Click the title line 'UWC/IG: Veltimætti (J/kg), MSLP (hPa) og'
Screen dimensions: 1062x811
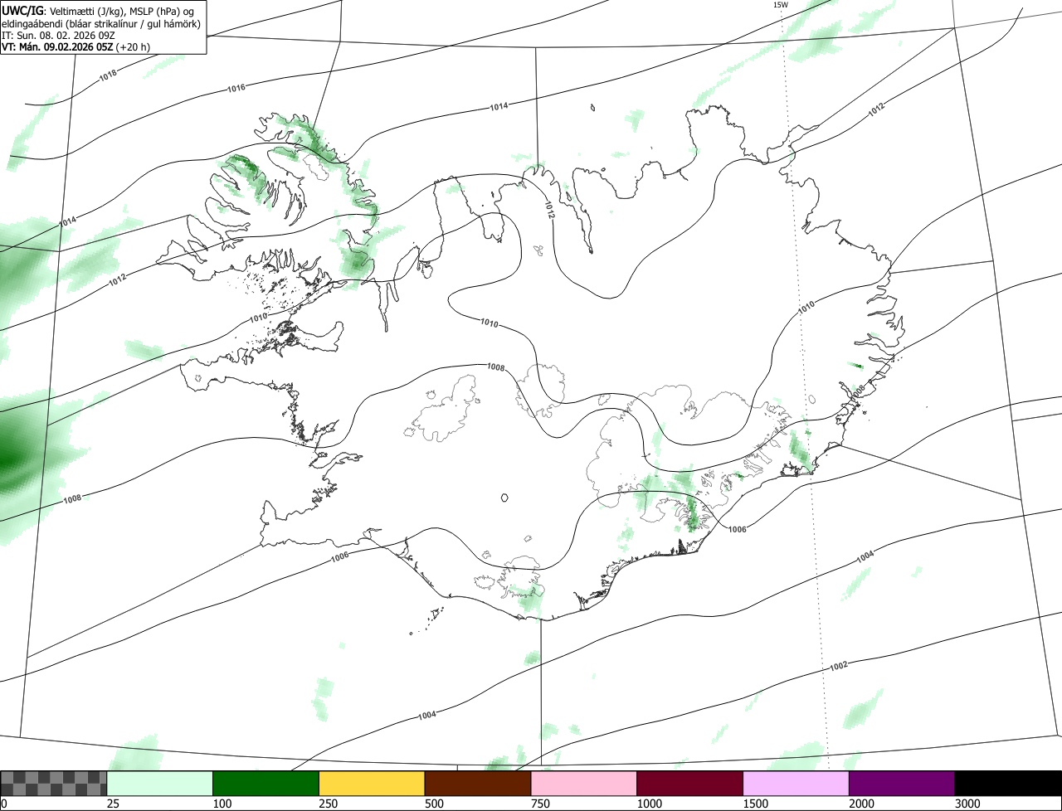point(99,11)
